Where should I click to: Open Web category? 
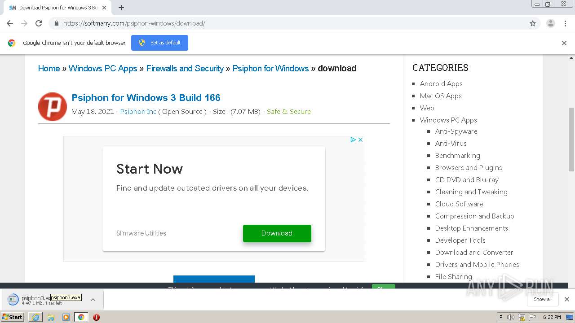point(427,108)
